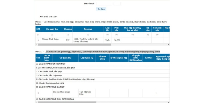Click the ID khoản phải nộp header
Viewport: 200px width, 103px height.
(118, 58)
